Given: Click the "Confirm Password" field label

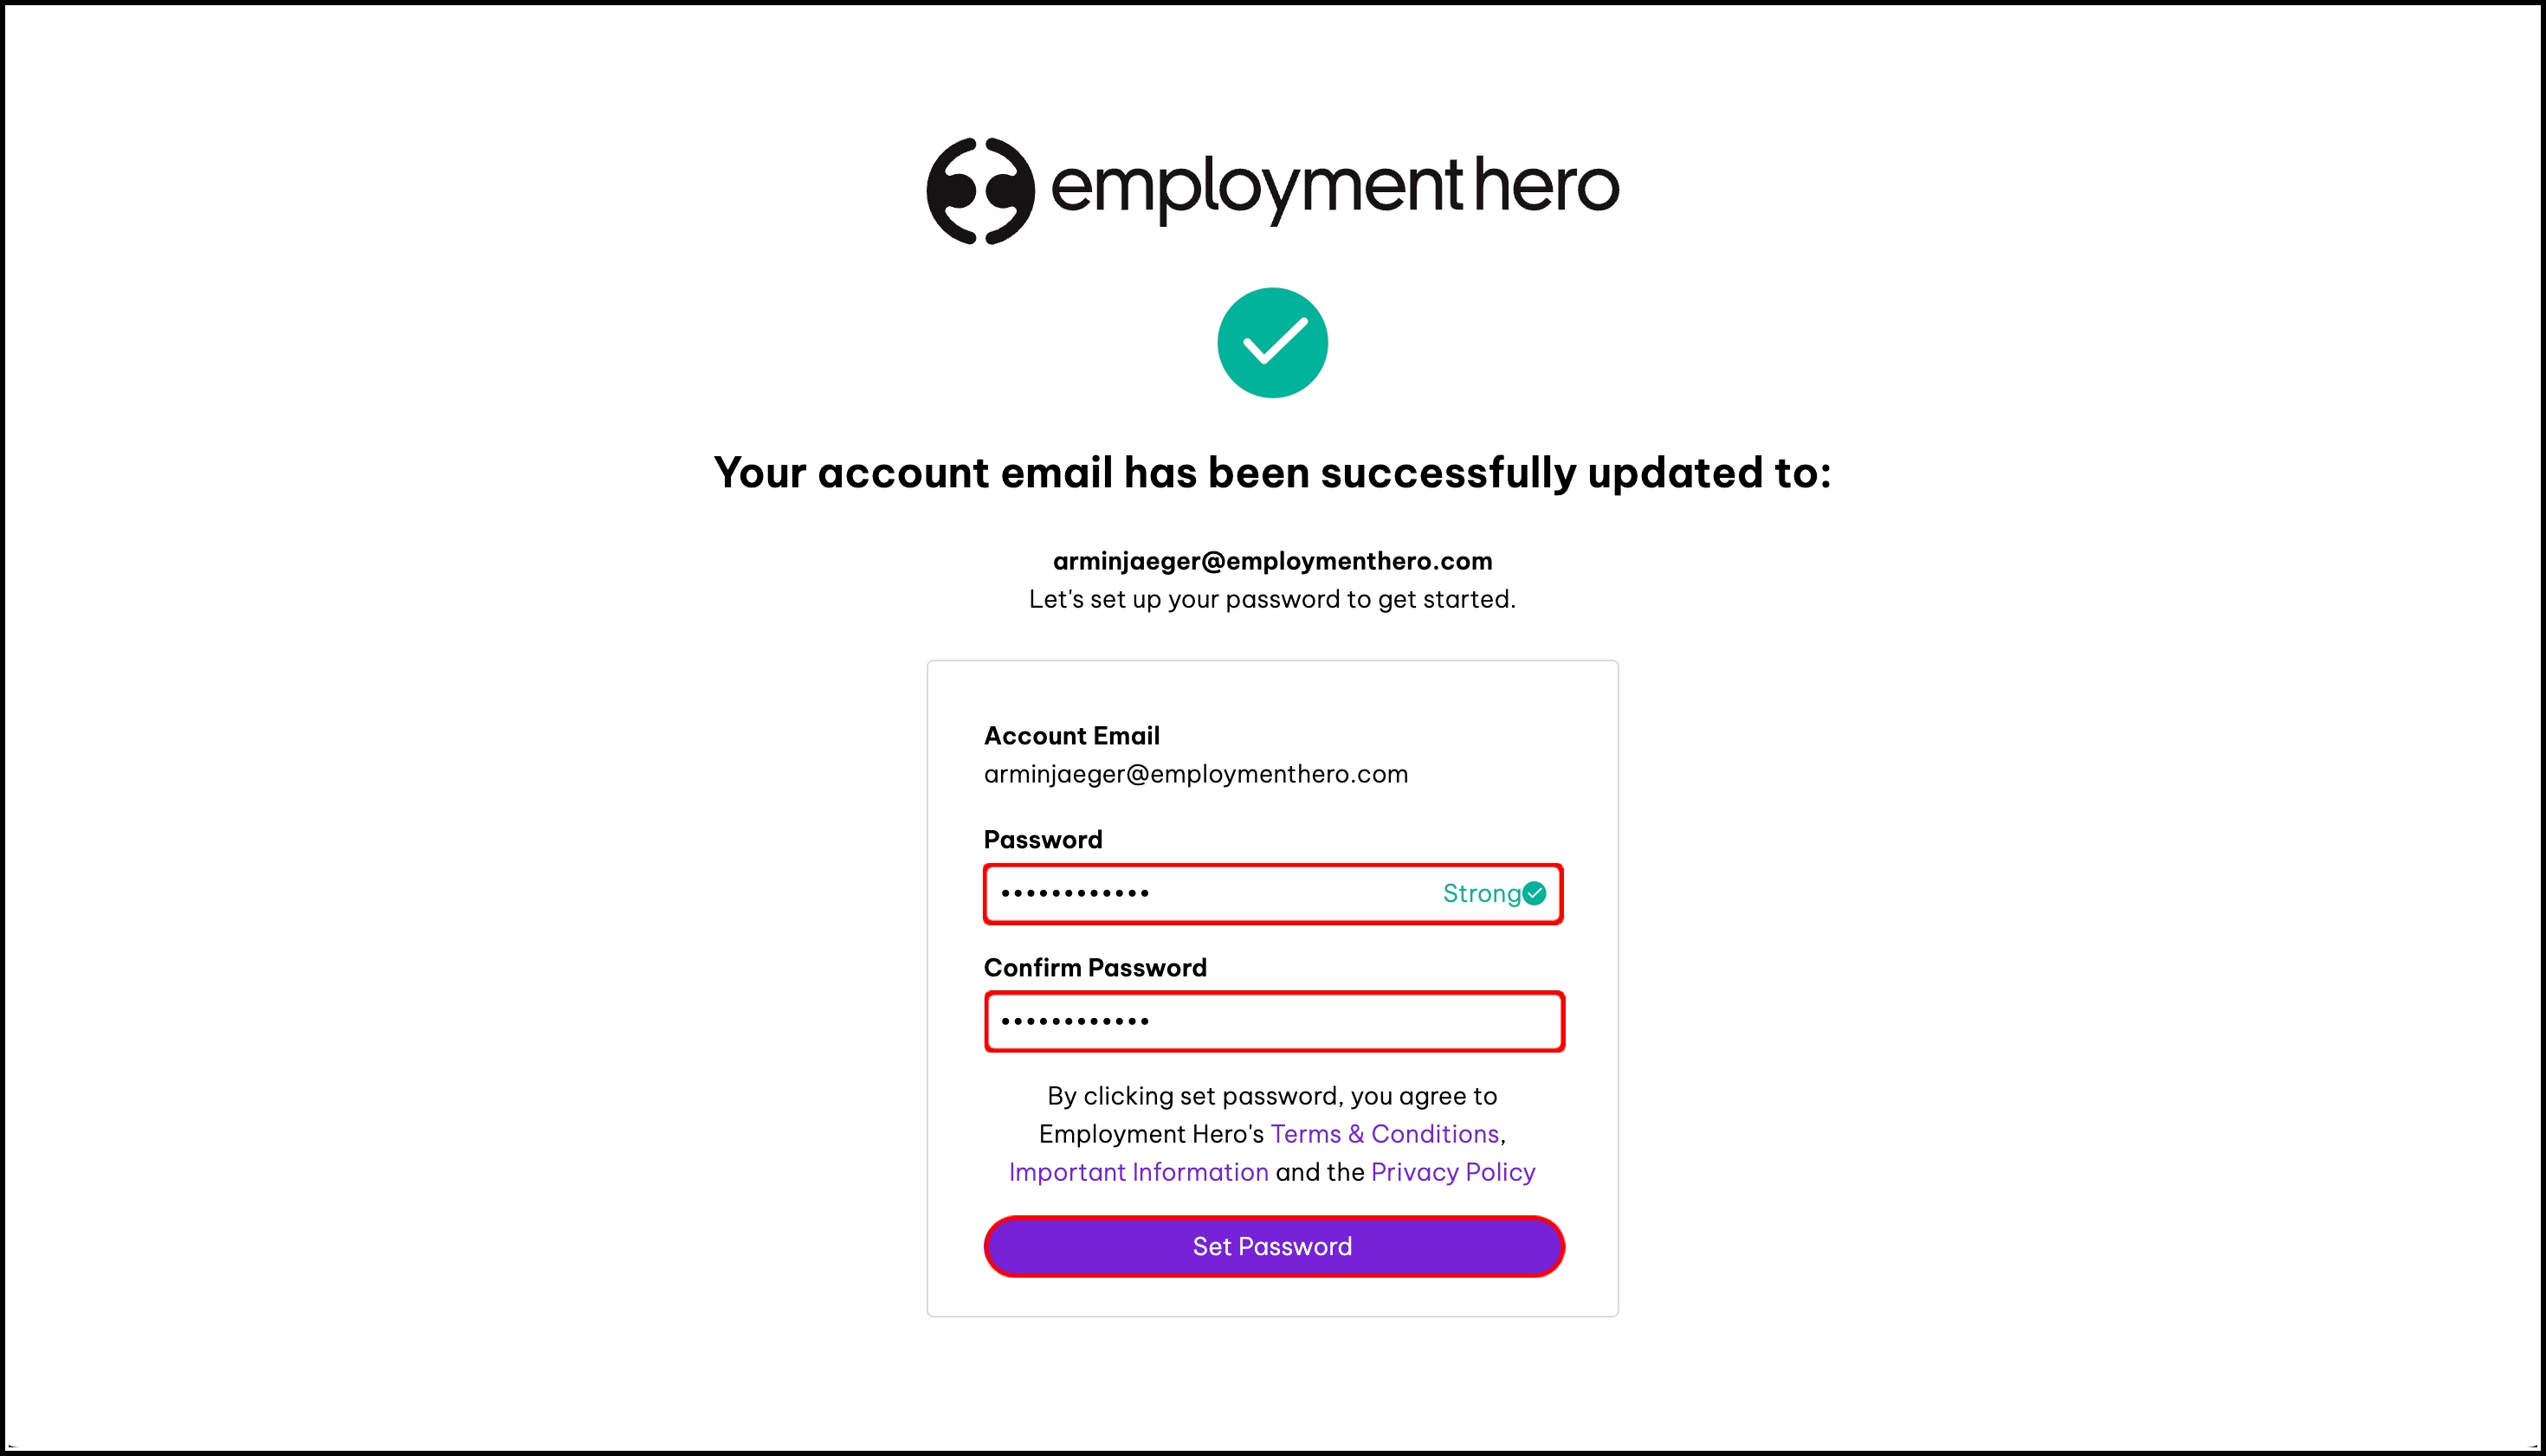Looking at the screenshot, I should (1095, 967).
